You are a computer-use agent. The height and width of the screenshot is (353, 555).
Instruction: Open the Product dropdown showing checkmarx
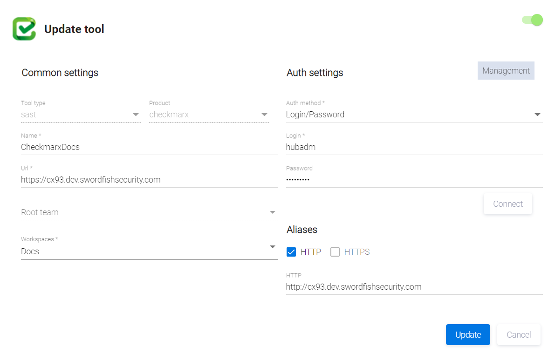[x=208, y=115]
